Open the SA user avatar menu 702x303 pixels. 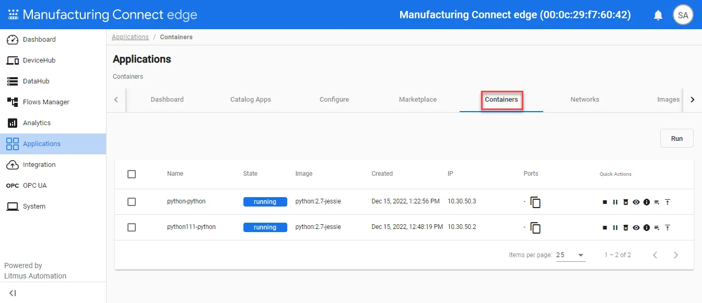click(683, 15)
